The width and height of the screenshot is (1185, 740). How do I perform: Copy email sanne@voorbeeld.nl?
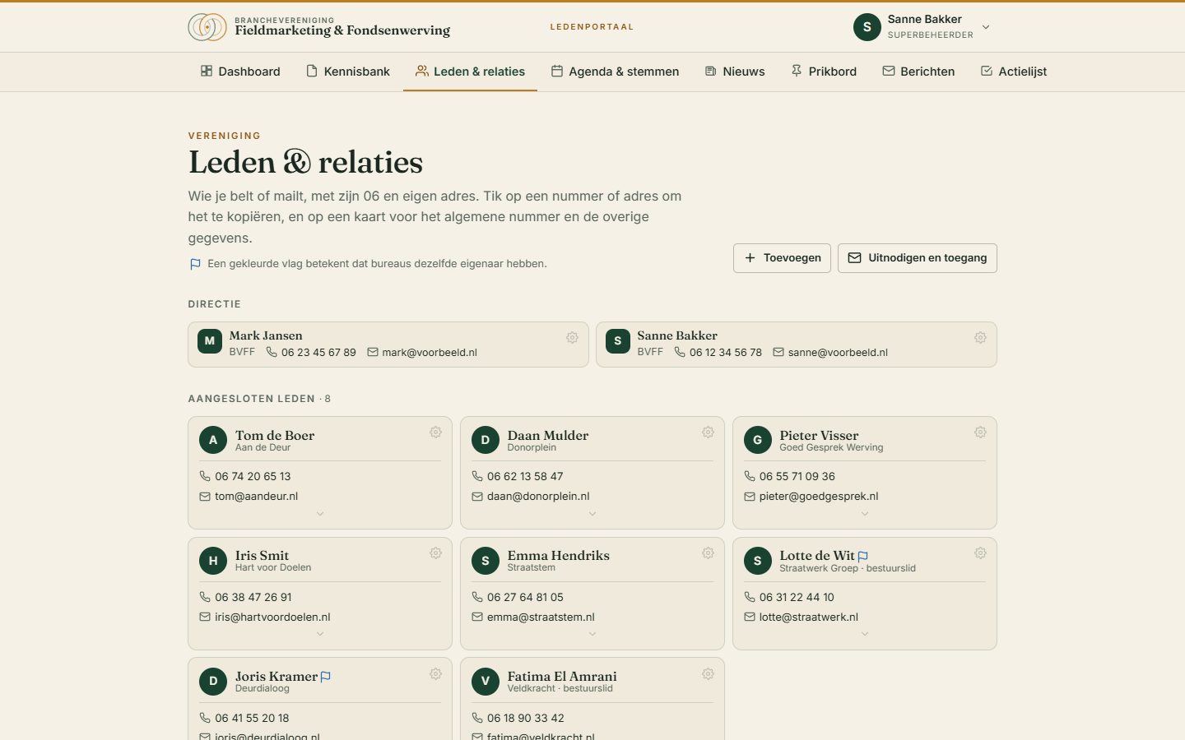pyautogui.click(x=829, y=353)
